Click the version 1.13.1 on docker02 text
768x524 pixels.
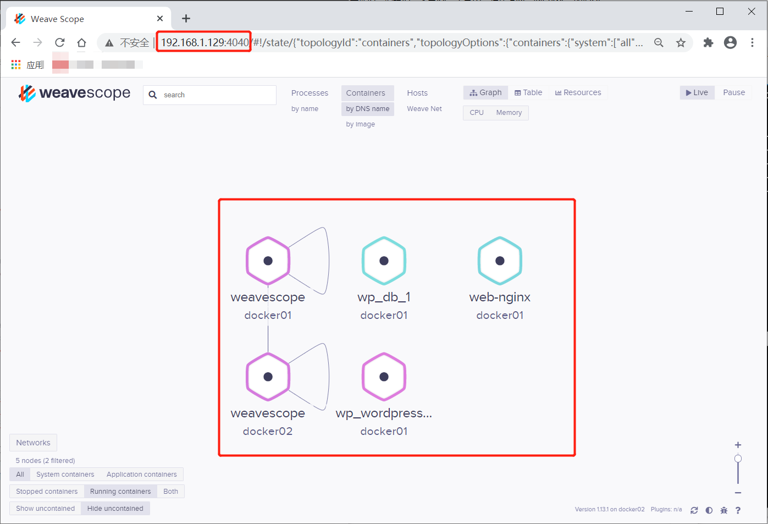pos(610,510)
